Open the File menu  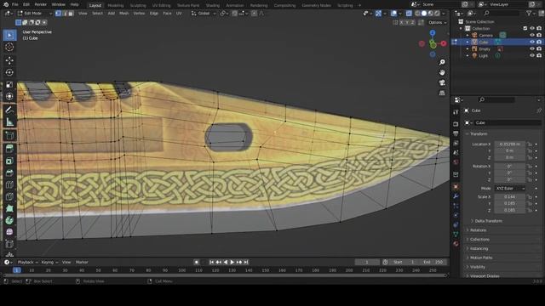click(x=15, y=4)
